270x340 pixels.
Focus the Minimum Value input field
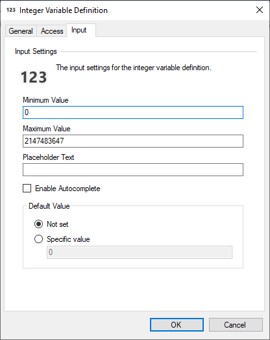[x=133, y=112]
